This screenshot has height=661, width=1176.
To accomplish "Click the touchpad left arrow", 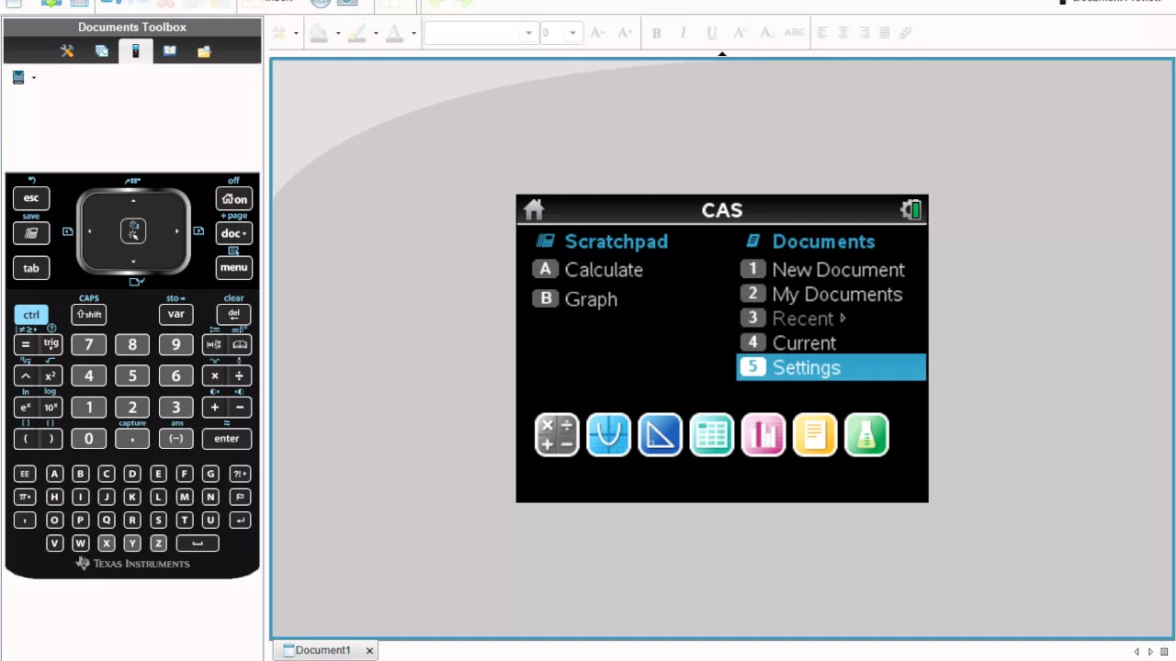I will [x=90, y=231].
